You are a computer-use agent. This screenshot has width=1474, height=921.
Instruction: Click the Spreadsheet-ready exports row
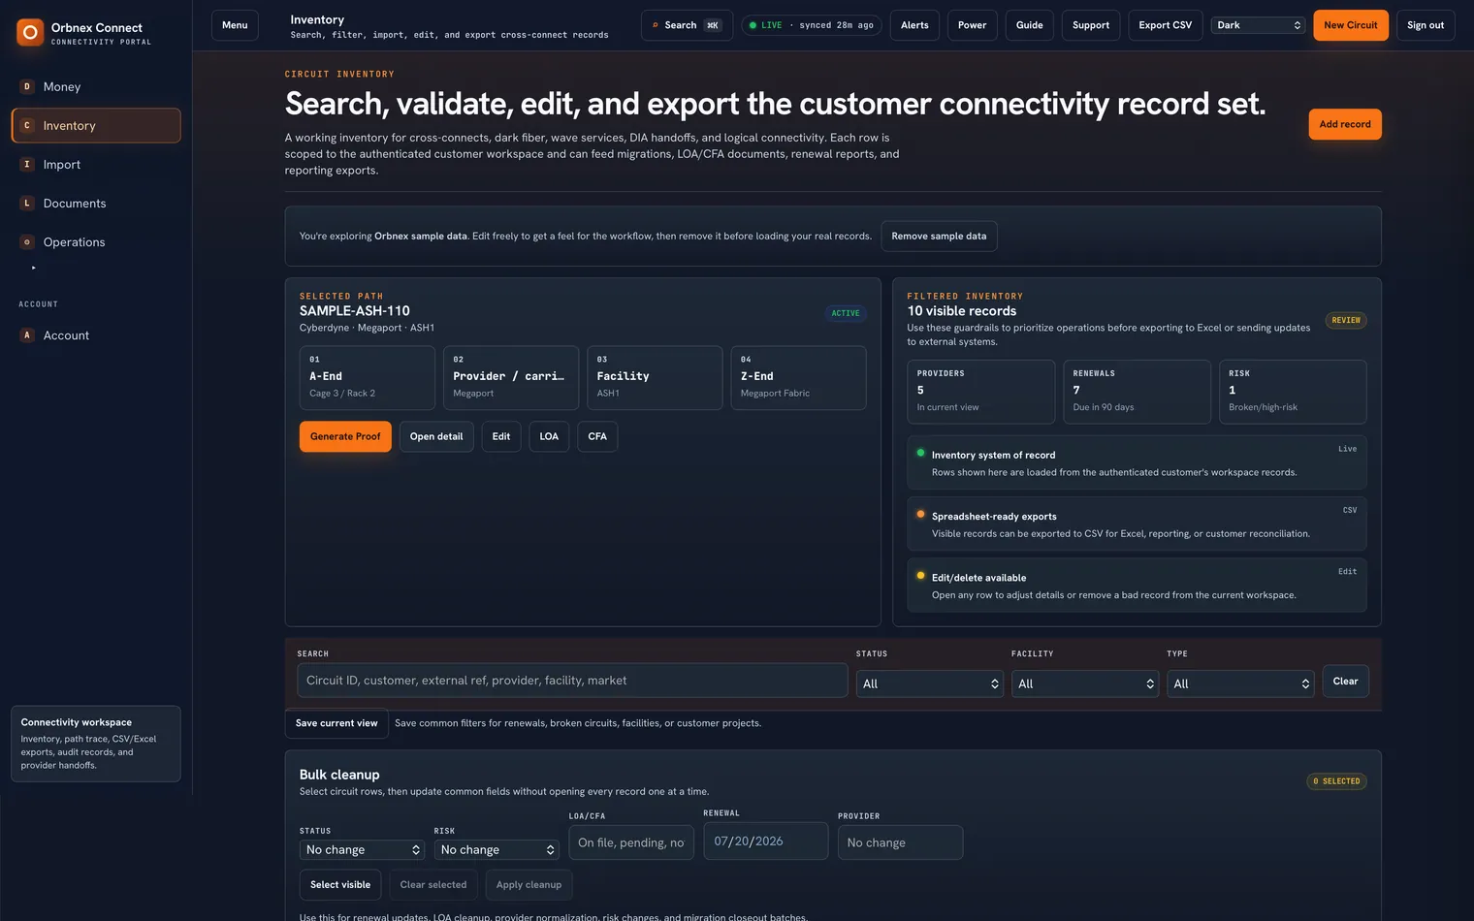coord(1137,524)
